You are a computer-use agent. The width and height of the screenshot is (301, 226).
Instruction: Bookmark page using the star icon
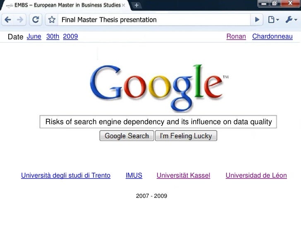point(52,19)
